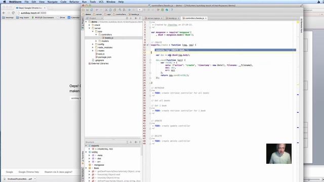Click the blue Back navigation arrow icon

click(130, 10)
